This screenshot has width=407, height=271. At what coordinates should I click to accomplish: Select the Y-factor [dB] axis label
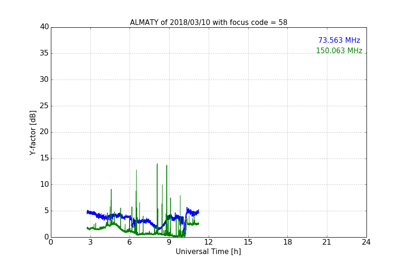pos(33,133)
